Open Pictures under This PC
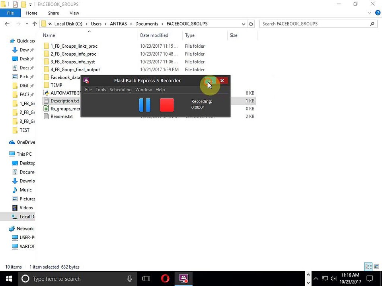The width and height of the screenshot is (382, 286). click(27, 199)
